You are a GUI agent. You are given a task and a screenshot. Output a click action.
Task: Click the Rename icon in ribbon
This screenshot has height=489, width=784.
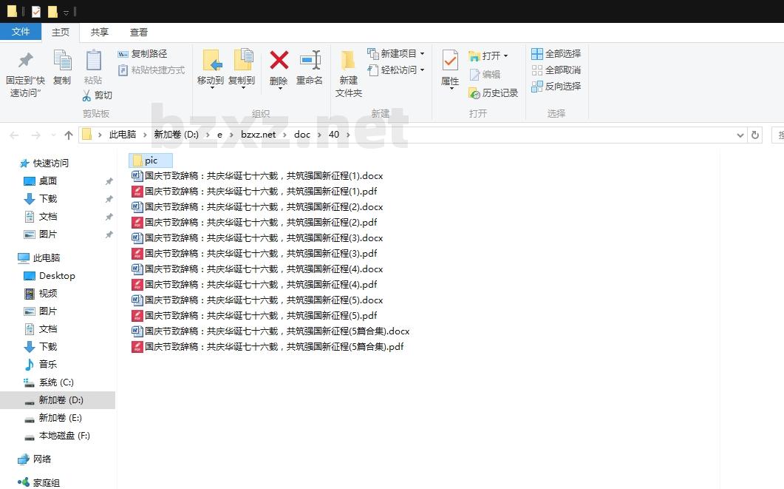(310, 61)
